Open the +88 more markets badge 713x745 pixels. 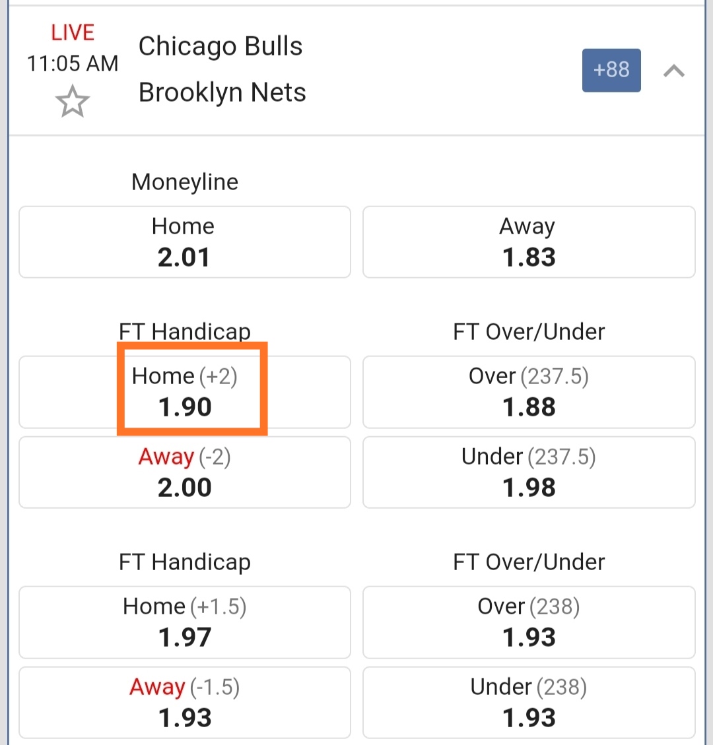coord(611,70)
